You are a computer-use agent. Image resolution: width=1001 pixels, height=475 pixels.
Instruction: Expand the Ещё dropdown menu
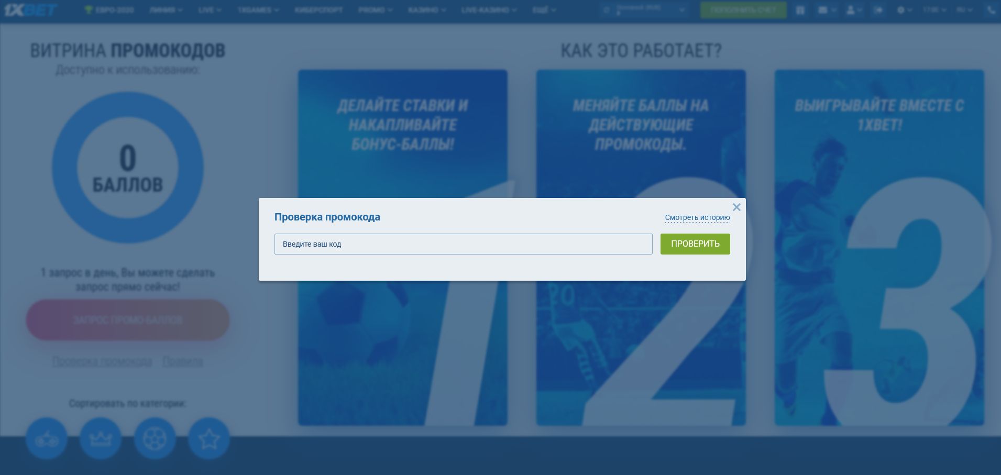544,10
